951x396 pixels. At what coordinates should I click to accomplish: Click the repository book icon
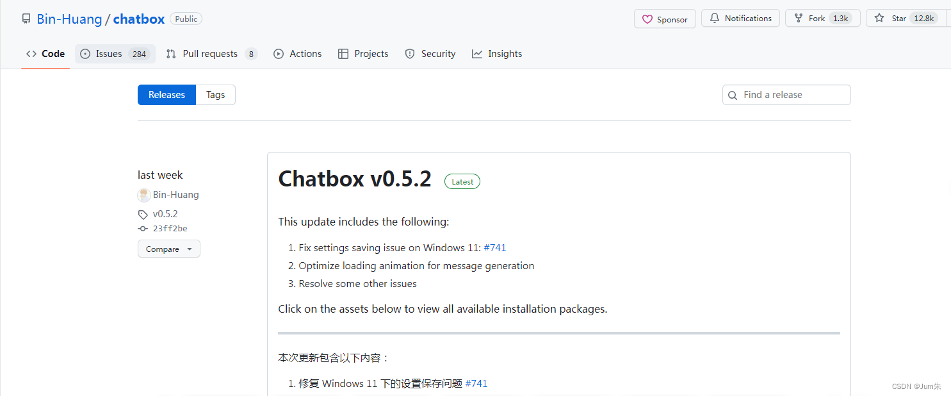(x=26, y=19)
